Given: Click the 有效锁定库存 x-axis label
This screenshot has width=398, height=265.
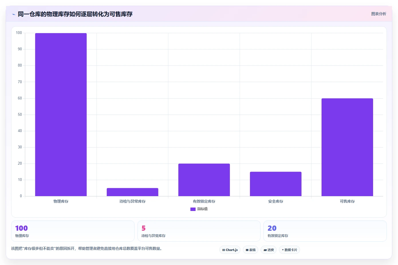Looking at the screenshot, I should tap(204, 201).
